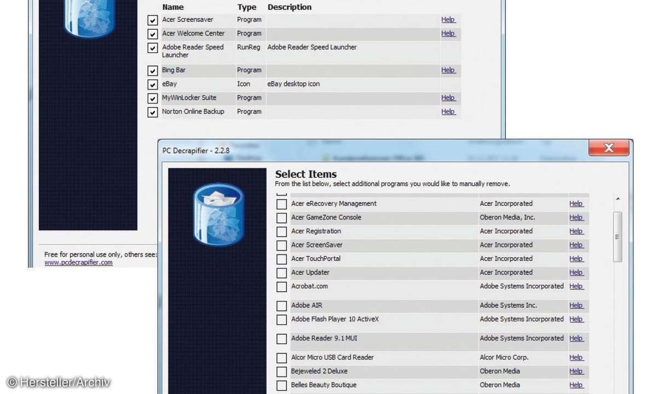Check Acer eRecovery Management box

click(x=281, y=205)
